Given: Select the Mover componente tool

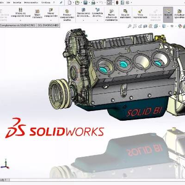Looking at the screenshot, I should click(x=51, y=13).
